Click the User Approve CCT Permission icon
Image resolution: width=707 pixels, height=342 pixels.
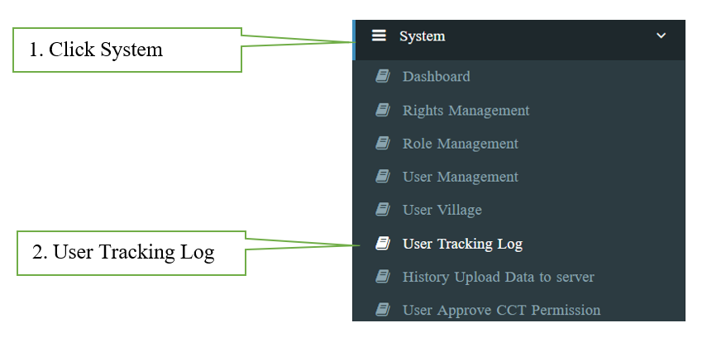pos(382,311)
